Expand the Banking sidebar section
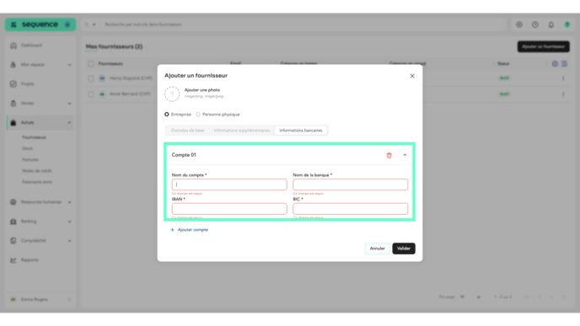 pyautogui.click(x=40, y=222)
